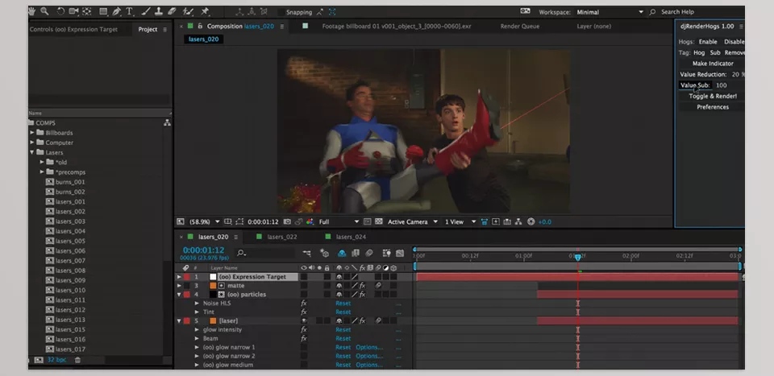Click the reset exposure icon
This screenshot has width=774, height=376.
click(531, 221)
